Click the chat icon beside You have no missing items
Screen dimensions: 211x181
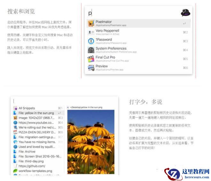(x=15, y=142)
